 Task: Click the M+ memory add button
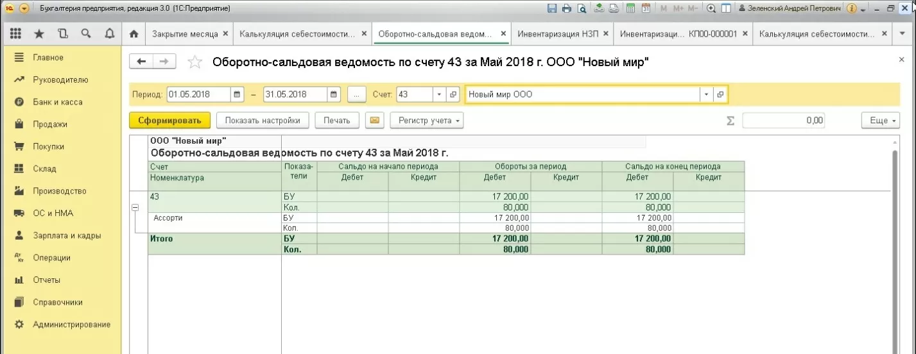coord(678,8)
